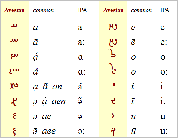The width and height of the screenshot is (178, 138).
Task: Click the Avestan glyph for nasal ã
Action: click(14, 86)
